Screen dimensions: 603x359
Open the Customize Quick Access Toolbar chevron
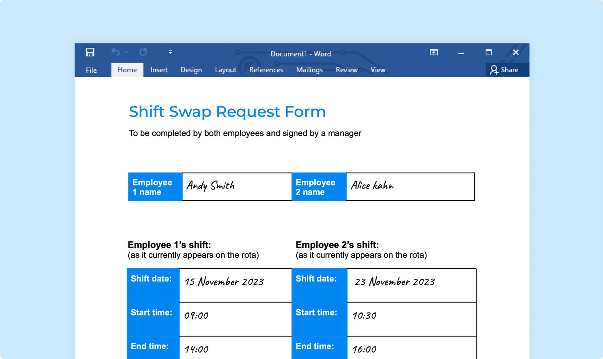click(x=170, y=52)
